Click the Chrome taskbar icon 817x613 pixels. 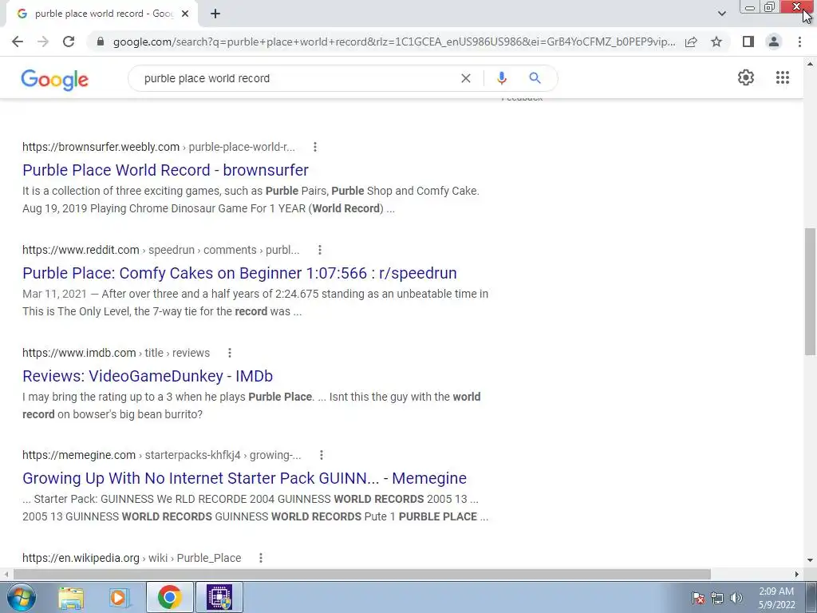[x=169, y=597]
